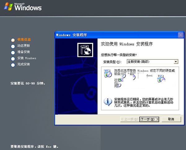Image resolution: width=186 pixels, height=150 pixels.
Task: Click the blue information bubble icon
Action: [x=108, y=102]
